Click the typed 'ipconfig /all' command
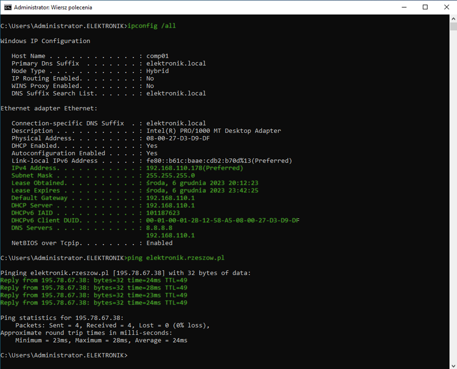Image resolution: width=457 pixels, height=369 pixels. pyautogui.click(x=151, y=26)
